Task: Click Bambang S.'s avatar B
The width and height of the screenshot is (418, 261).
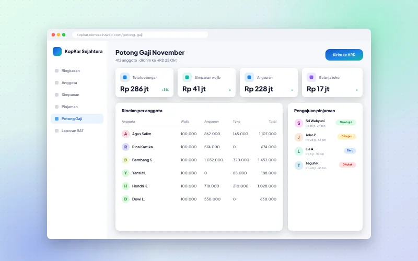Action: tap(125, 160)
